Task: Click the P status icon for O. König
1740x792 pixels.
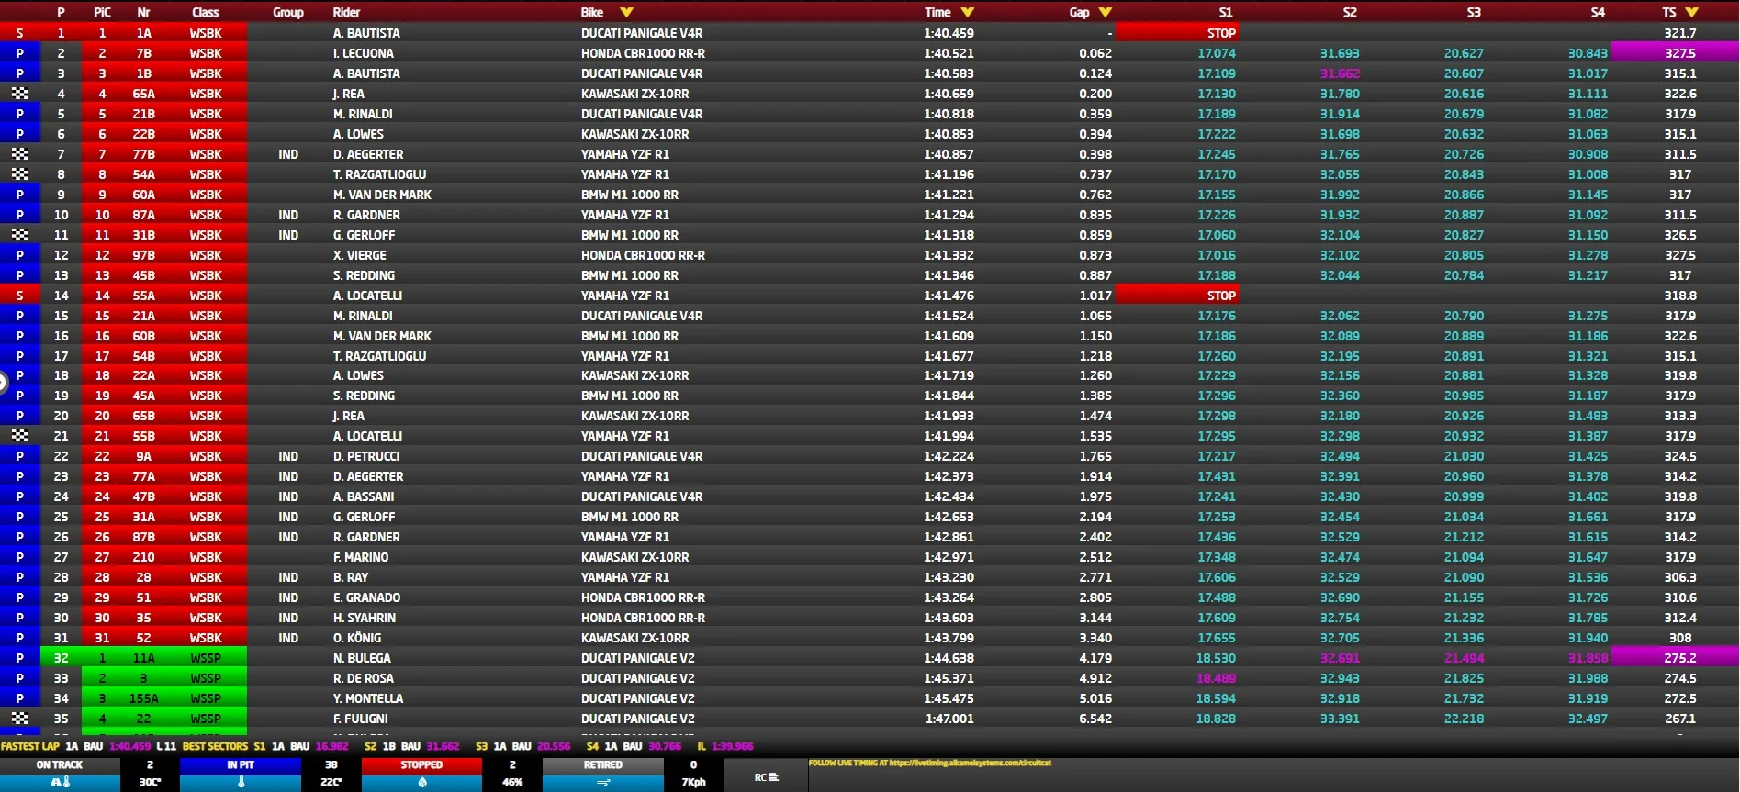Action: coord(19,638)
